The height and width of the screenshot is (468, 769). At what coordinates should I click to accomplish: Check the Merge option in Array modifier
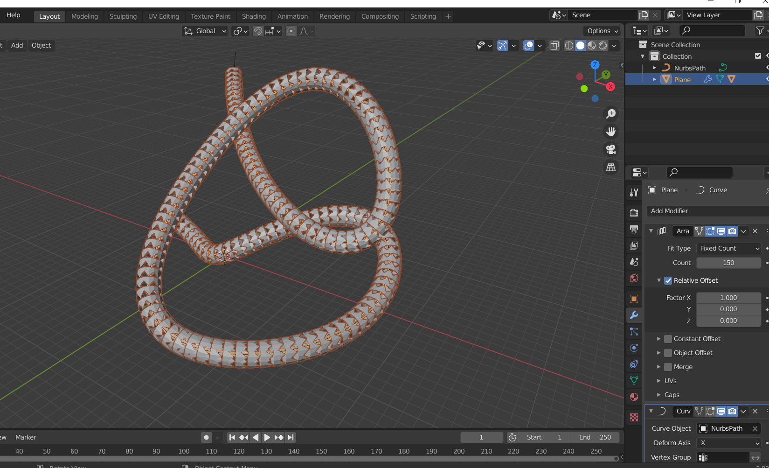[x=668, y=367]
